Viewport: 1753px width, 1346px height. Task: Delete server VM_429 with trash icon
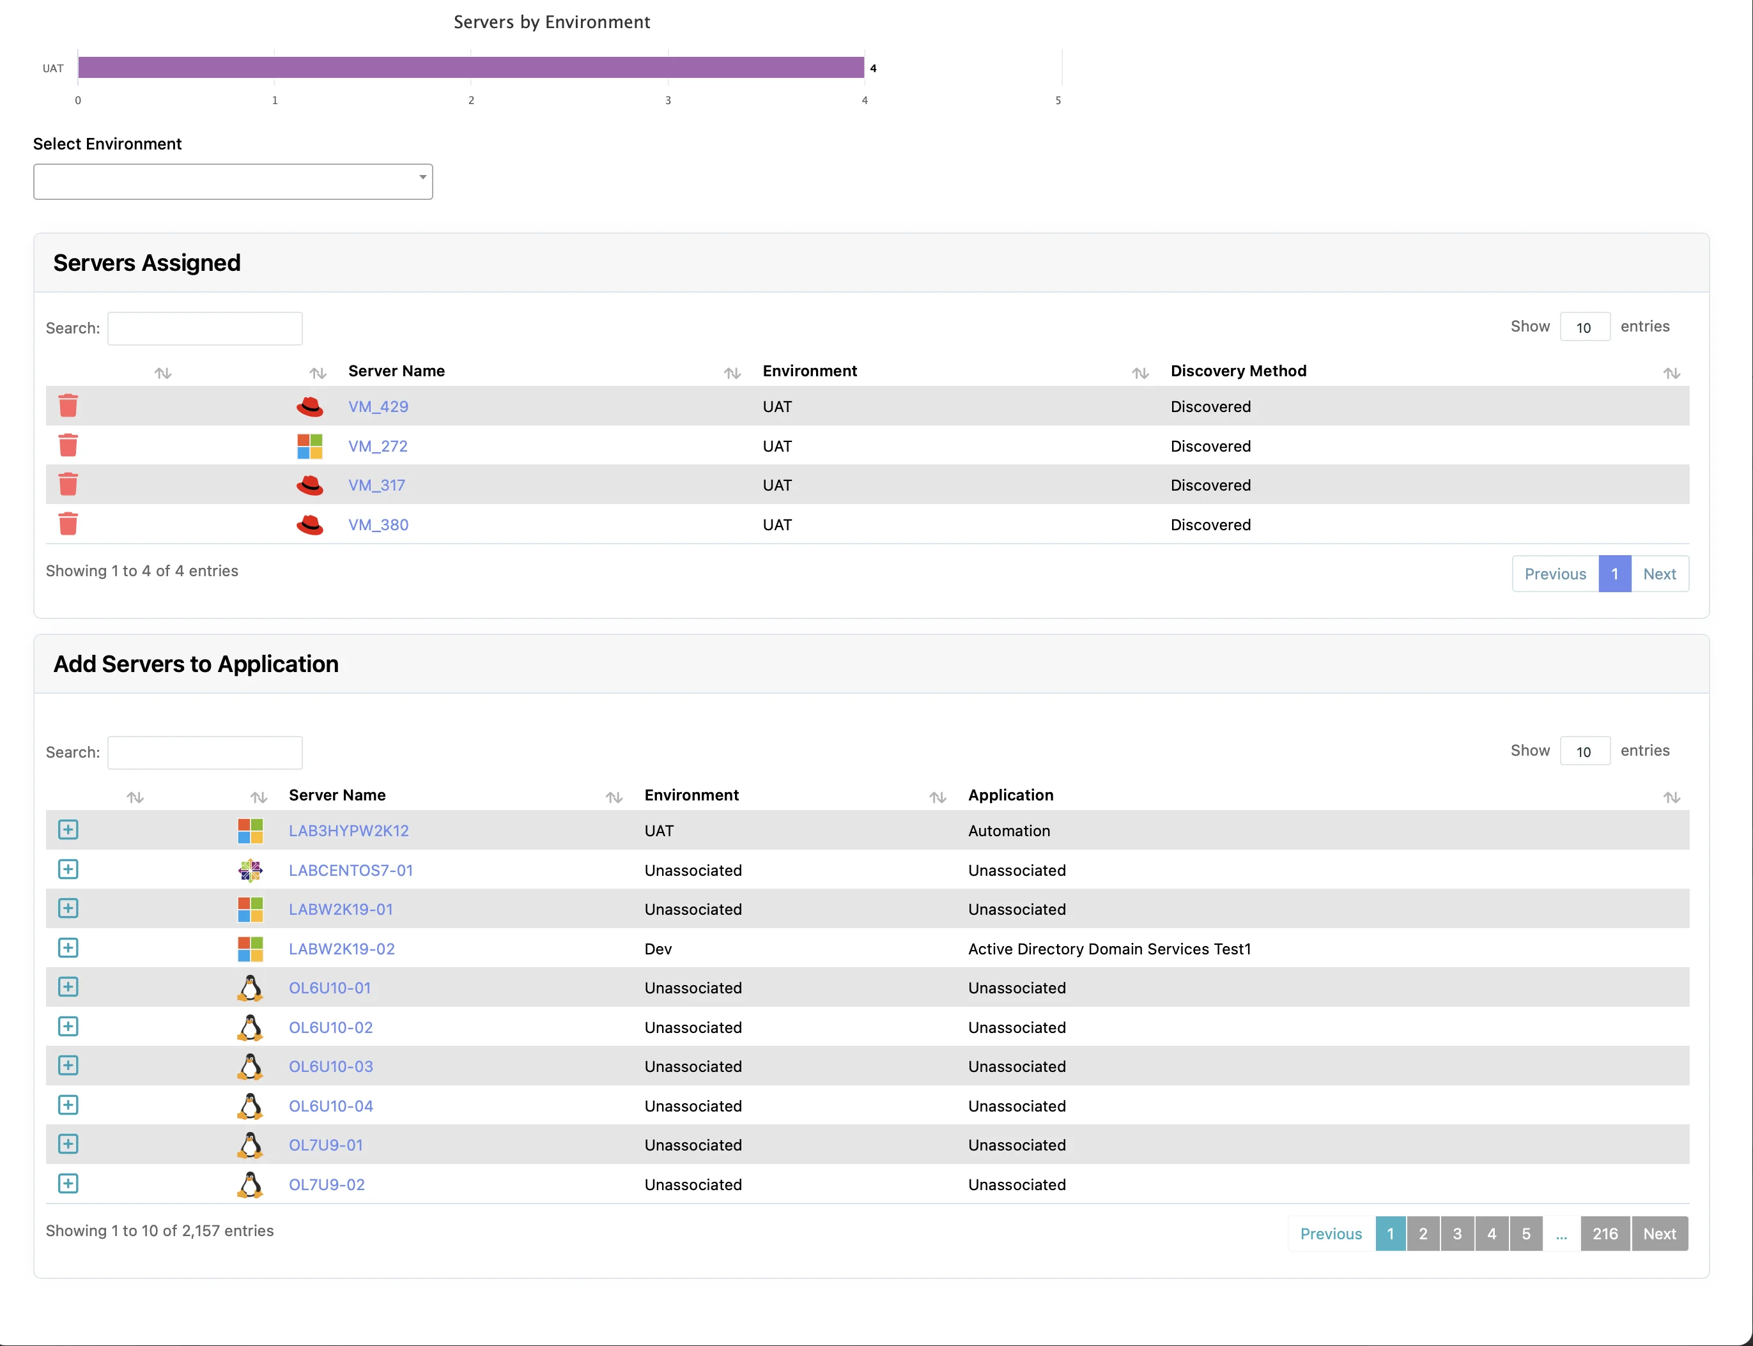(x=68, y=406)
